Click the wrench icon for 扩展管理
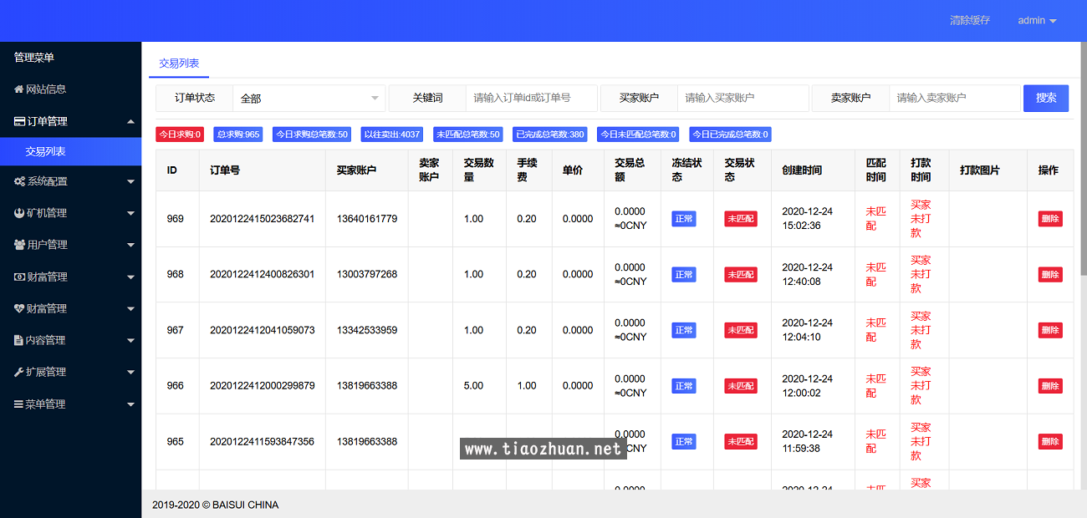Viewport: 1087px width, 518px height. click(19, 372)
